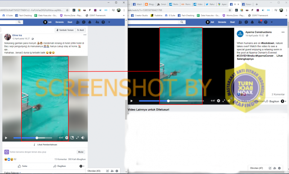Image resolution: width=289 pixels, height=174 pixels.
Task: Open chat settings gear in Obrolan (43) bar
Action: [x=117, y=171]
